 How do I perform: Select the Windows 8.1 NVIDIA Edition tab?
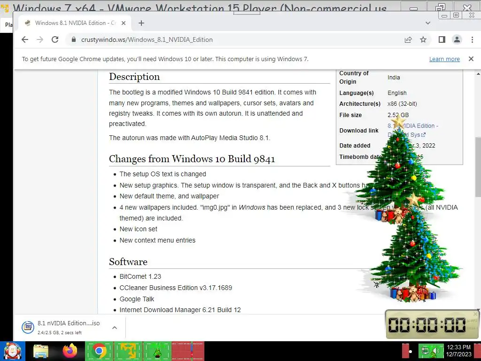click(75, 23)
